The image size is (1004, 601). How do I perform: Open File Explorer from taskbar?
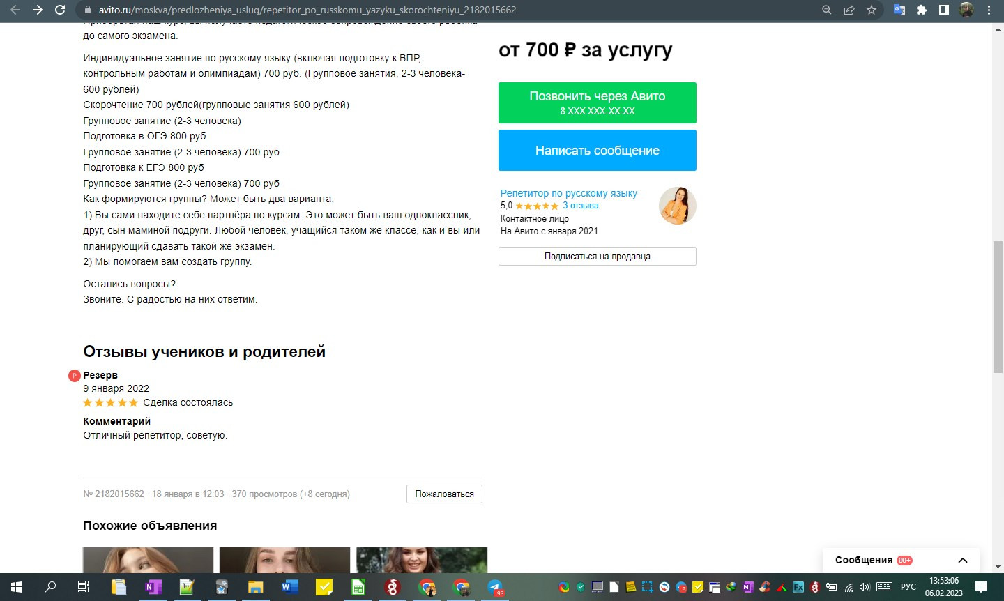[256, 587]
